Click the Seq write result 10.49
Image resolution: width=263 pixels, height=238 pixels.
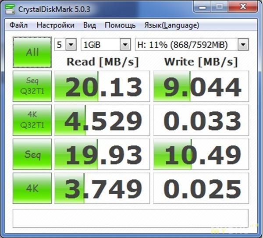coord(201,154)
